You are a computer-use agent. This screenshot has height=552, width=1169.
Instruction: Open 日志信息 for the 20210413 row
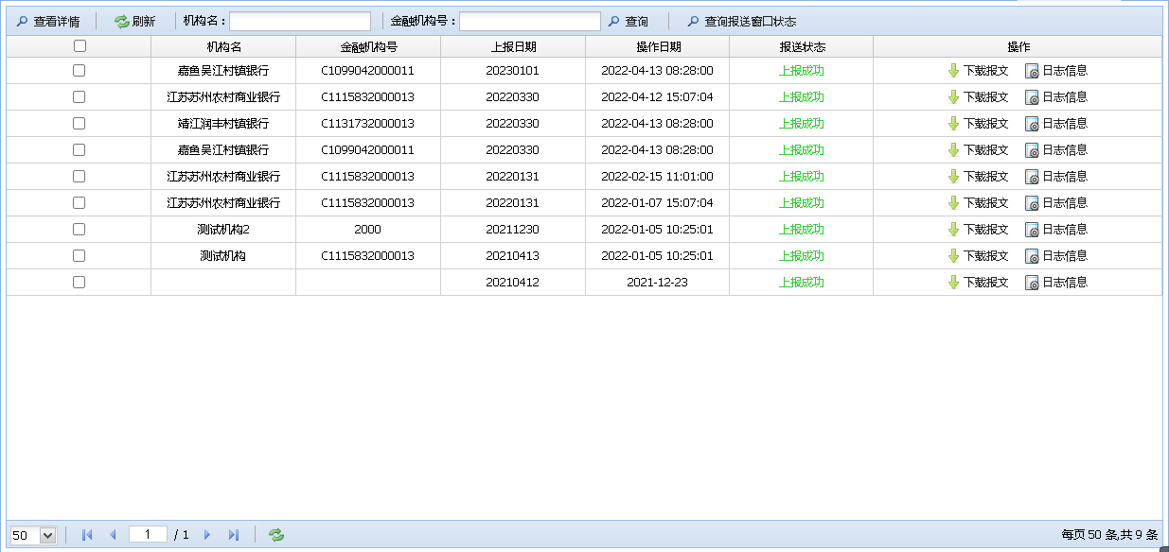click(1056, 255)
